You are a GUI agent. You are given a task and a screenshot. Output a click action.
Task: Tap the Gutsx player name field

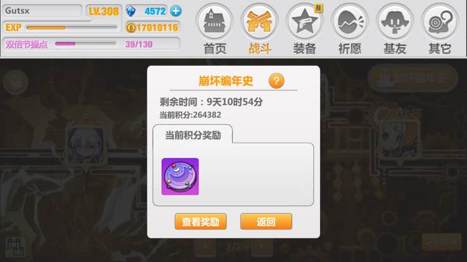pyautogui.click(x=42, y=11)
